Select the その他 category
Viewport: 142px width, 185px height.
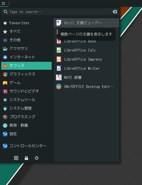pyautogui.click(x=26, y=40)
